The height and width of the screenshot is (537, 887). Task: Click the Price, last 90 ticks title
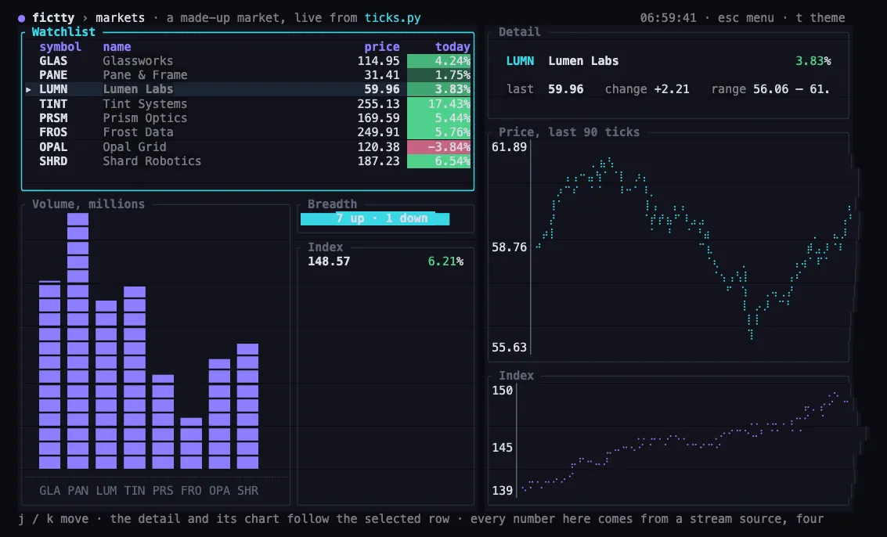tap(569, 132)
